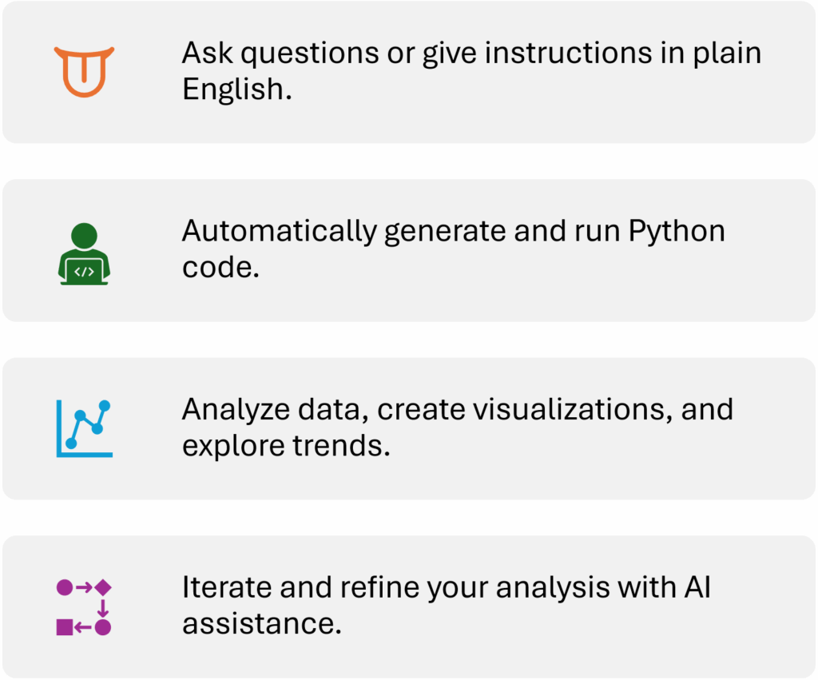Select the "Automatically generate and run" text line

[402, 231]
